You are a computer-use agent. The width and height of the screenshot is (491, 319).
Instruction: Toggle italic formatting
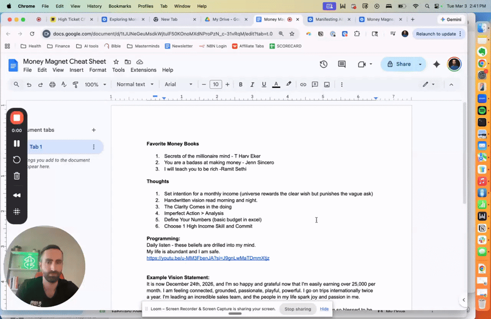tap(252, 84)
